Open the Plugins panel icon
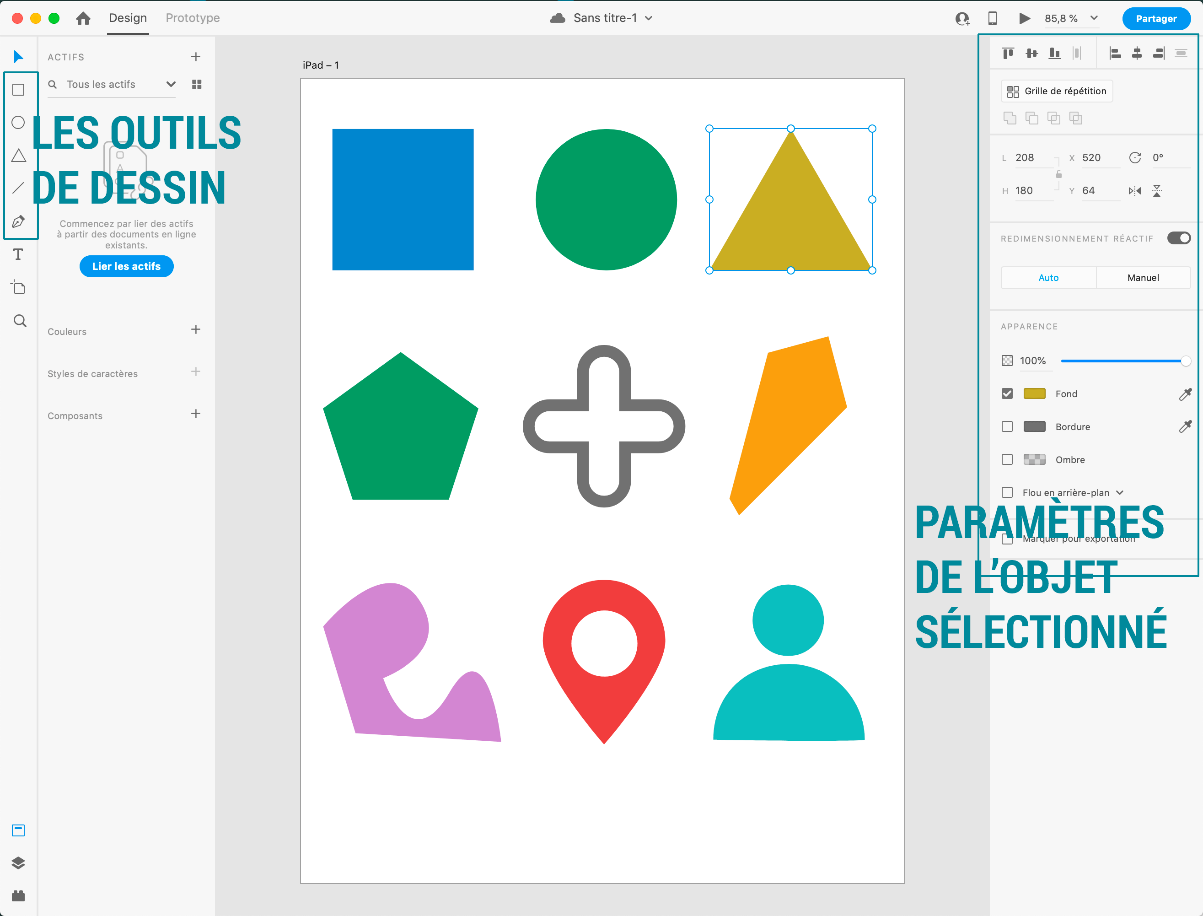This screenshot has height=916, width=1203. tap(19, 896)
